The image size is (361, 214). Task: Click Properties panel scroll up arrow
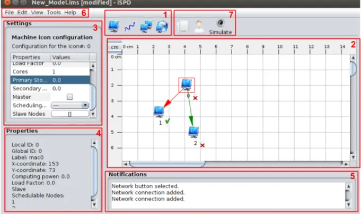coord(94,143)
